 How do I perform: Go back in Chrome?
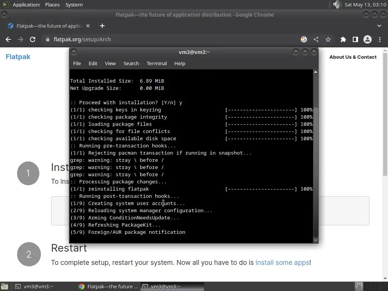pos(8,39)
